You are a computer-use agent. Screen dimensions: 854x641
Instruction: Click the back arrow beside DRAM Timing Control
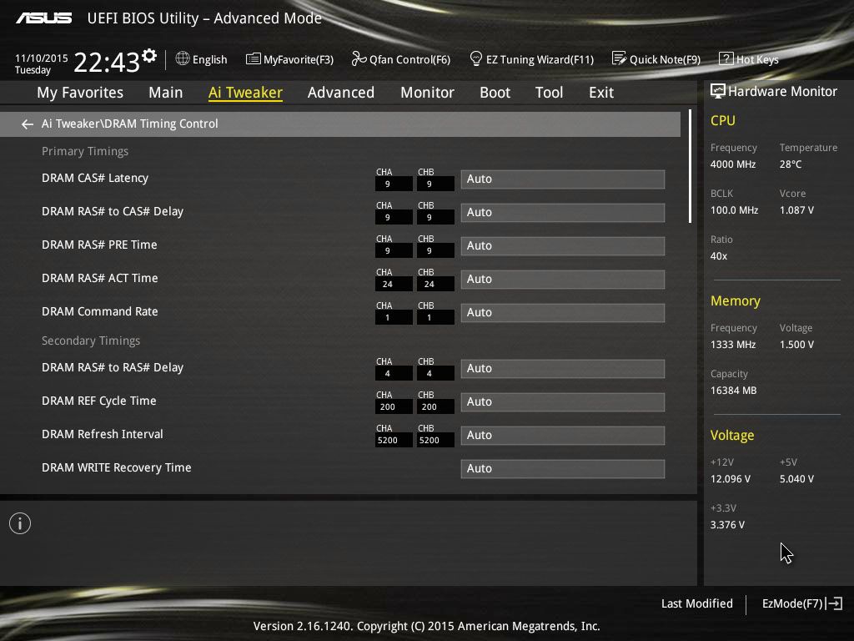click(28, 124)
